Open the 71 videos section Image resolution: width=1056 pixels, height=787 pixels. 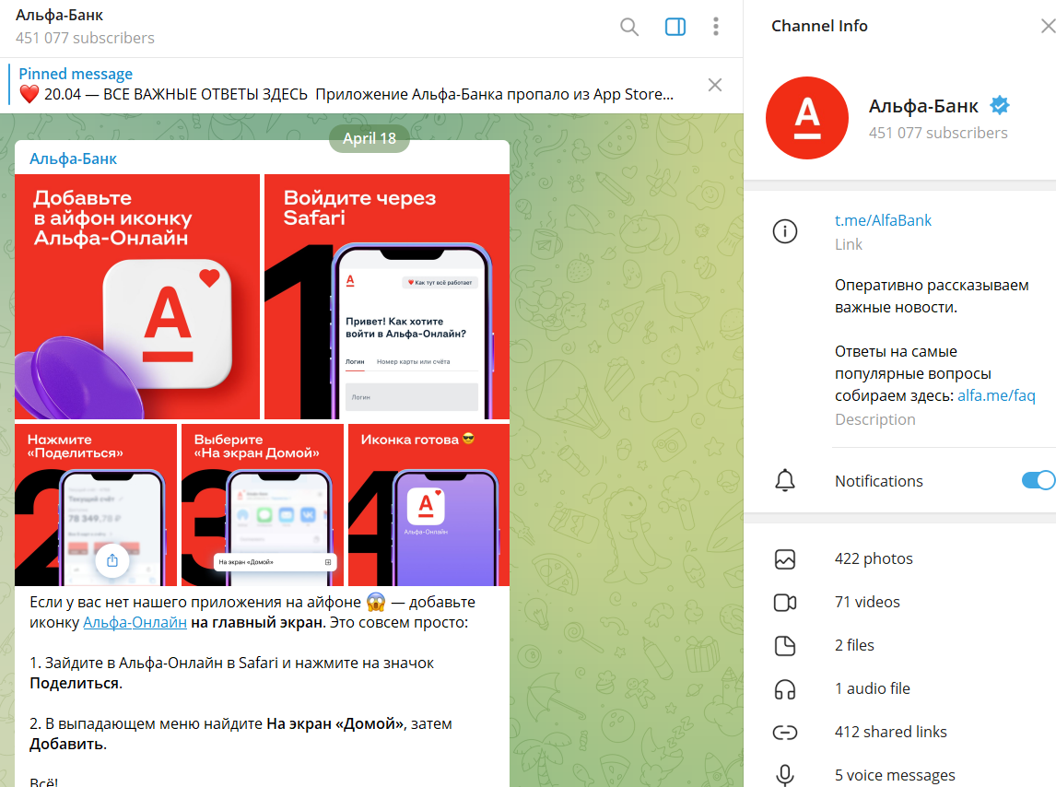pos(866,602)
